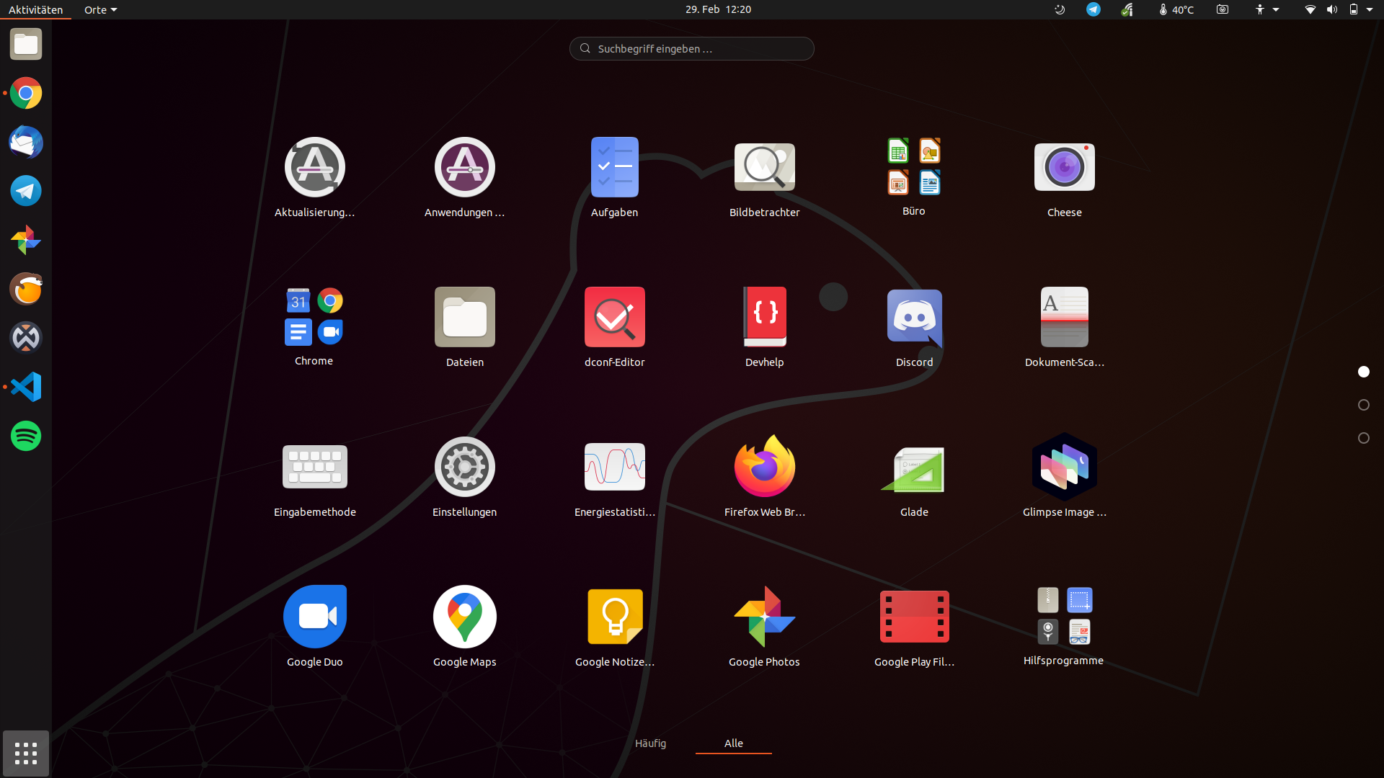Screen dimensions: 1384x778
Task: Launch Glade interface designer
Action: coord(914,468)
